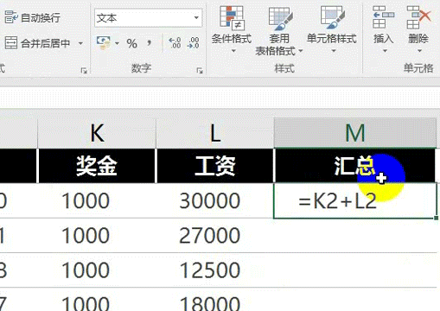Select the 1000 cell next to 27000

pyautogui.click(x=97, y=236)
